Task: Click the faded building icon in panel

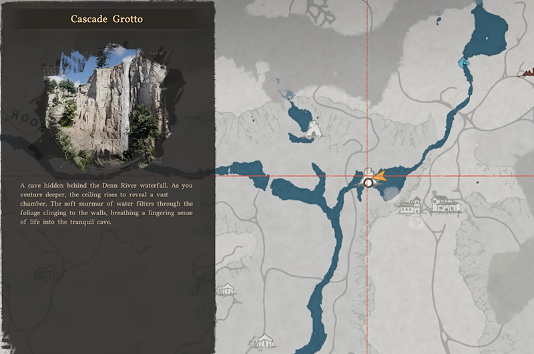Action: tap(47, 273)
